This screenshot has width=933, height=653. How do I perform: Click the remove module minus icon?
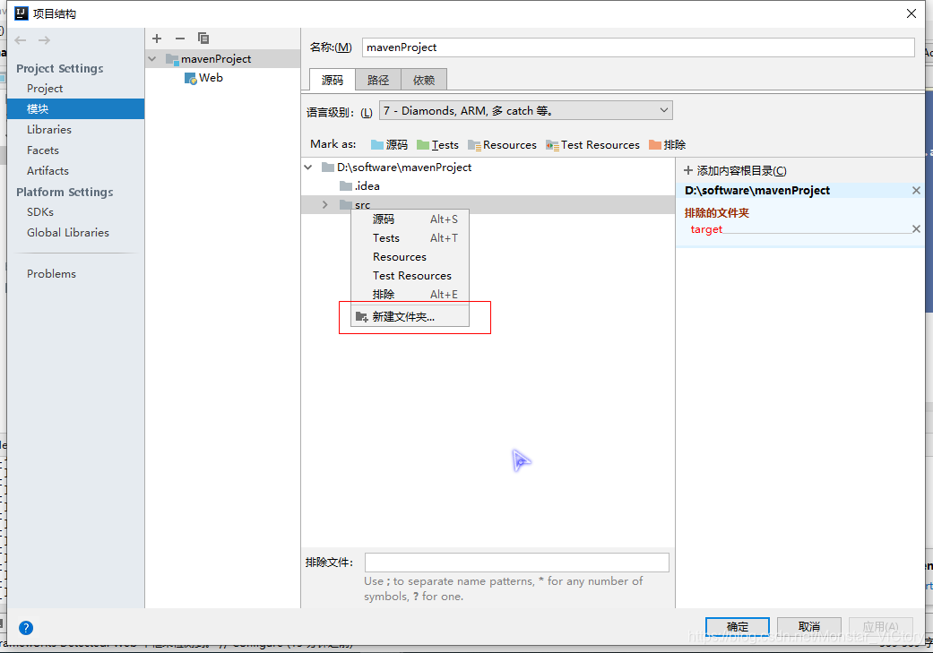[179, 39]
